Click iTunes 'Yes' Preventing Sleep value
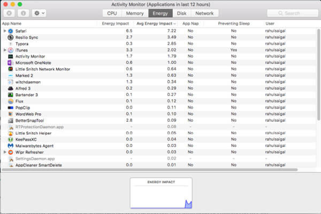 [234, 50]
